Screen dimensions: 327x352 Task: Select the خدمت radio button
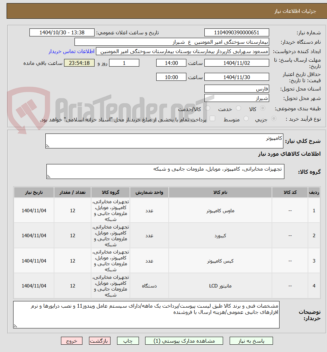point(238,109)
